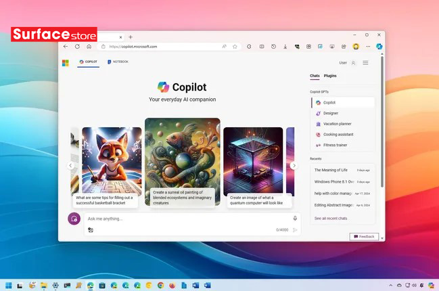Refresh the page with the reload icon
The height and width of the screenshot is (291, 439).
tap(77, 47)
